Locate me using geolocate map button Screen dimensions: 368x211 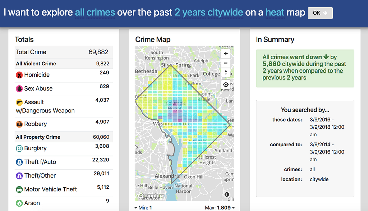[x=226, y=85]
